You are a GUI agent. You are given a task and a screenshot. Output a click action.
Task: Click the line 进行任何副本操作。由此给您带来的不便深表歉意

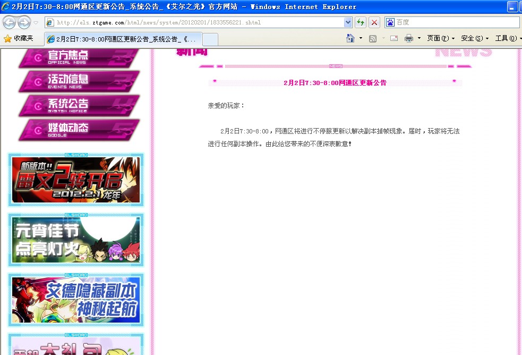click(280, 144)
